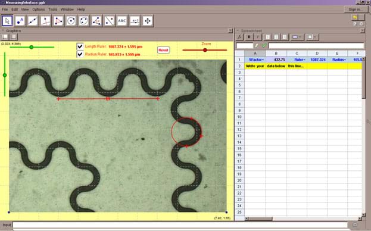371x231 pixels.
Task: Close the Spreadsheet panel
Action: (363, 30)
